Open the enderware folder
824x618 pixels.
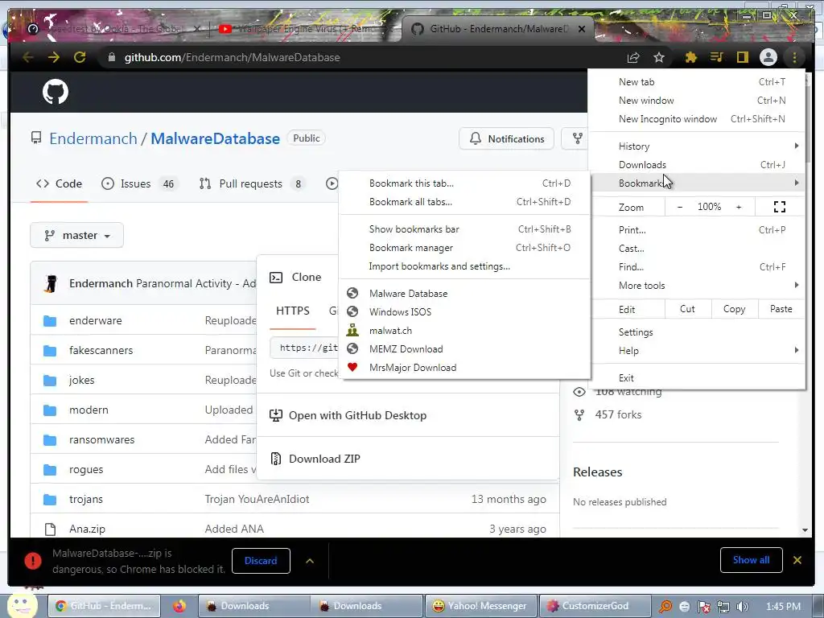(95, 320)
